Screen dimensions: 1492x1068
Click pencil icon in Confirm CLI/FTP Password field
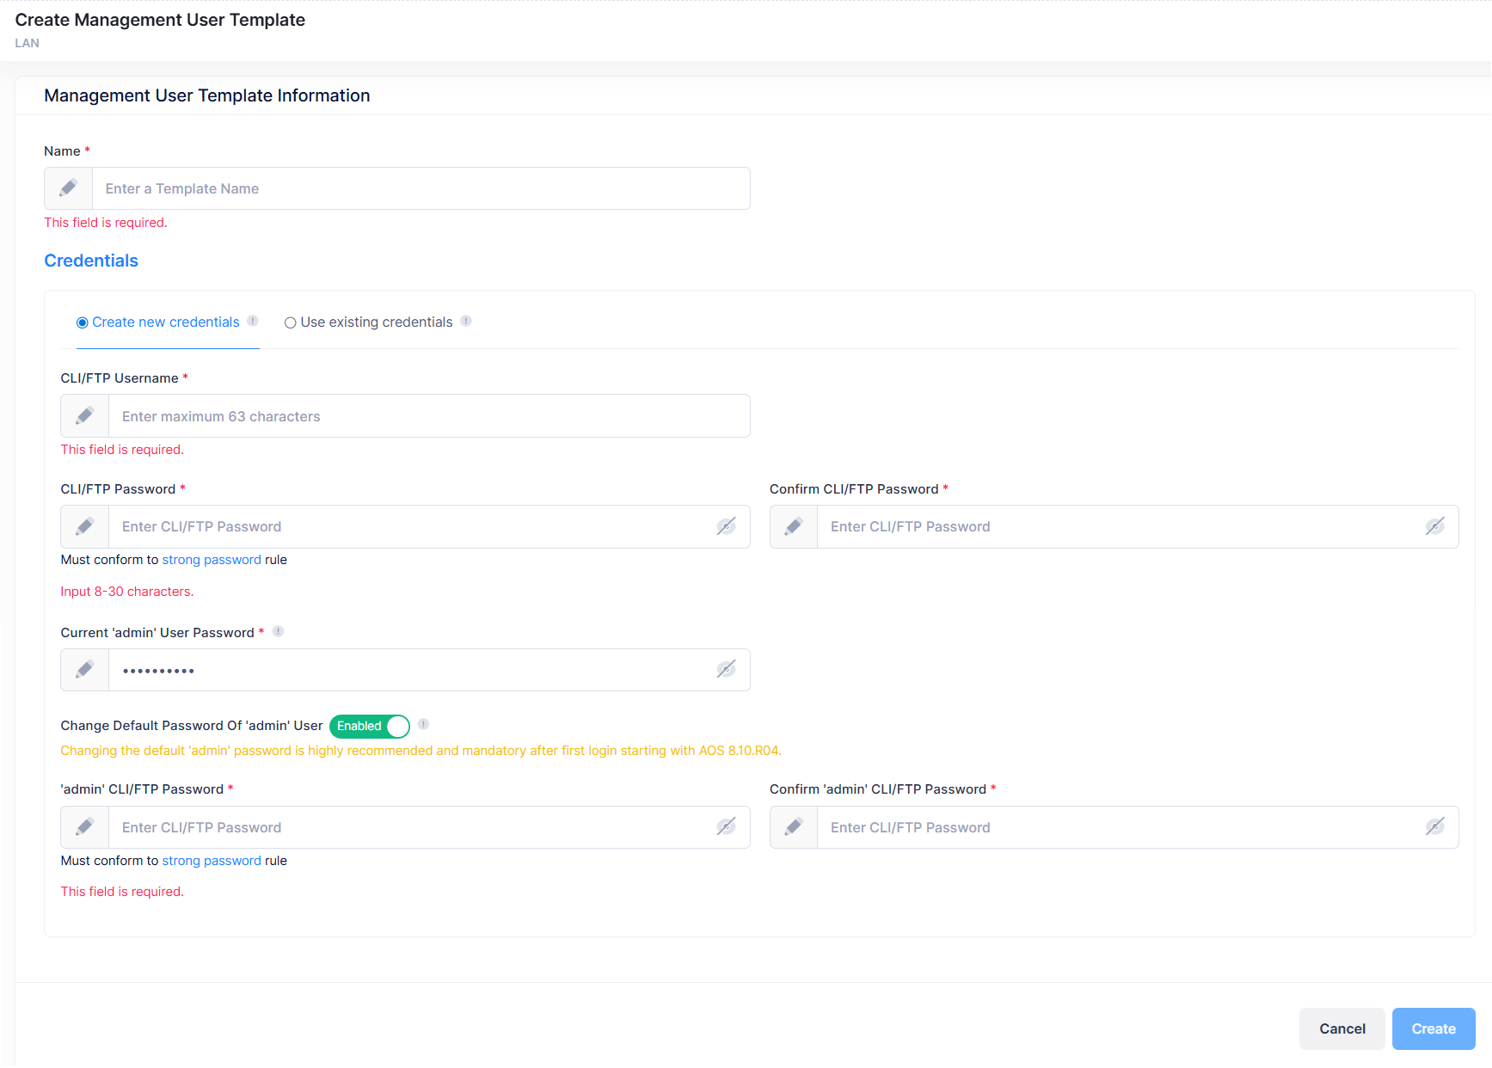point(794,526)
